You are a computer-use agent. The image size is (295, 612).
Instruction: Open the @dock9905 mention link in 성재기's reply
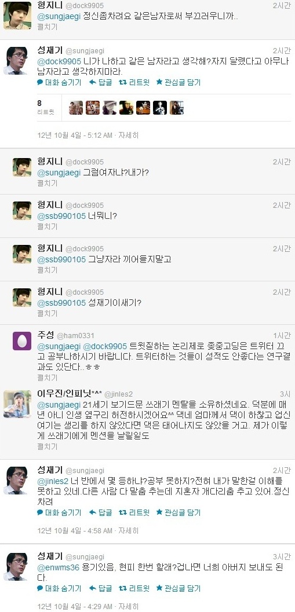pyautogui.click(x=59, y=61)
